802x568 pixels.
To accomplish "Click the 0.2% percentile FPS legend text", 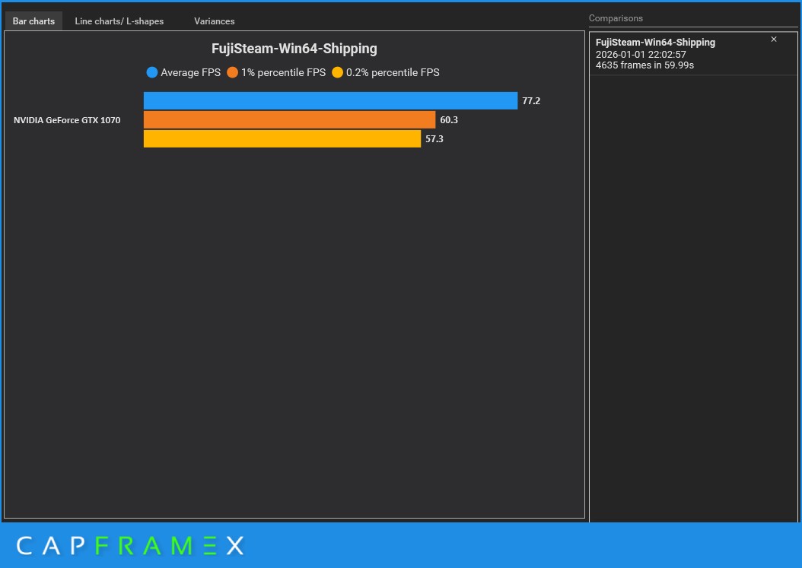I will (x=393, y=72).
